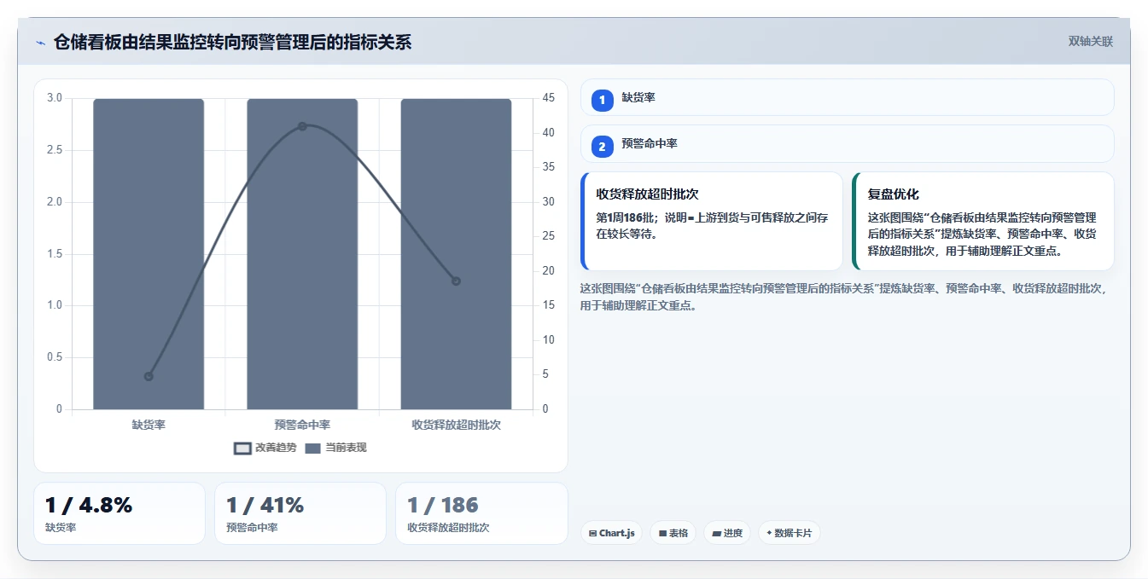This screenshot has width=1148, height=579.
Task: Click the lightning icon beside the dashboard title
Action: pos(40,43)
